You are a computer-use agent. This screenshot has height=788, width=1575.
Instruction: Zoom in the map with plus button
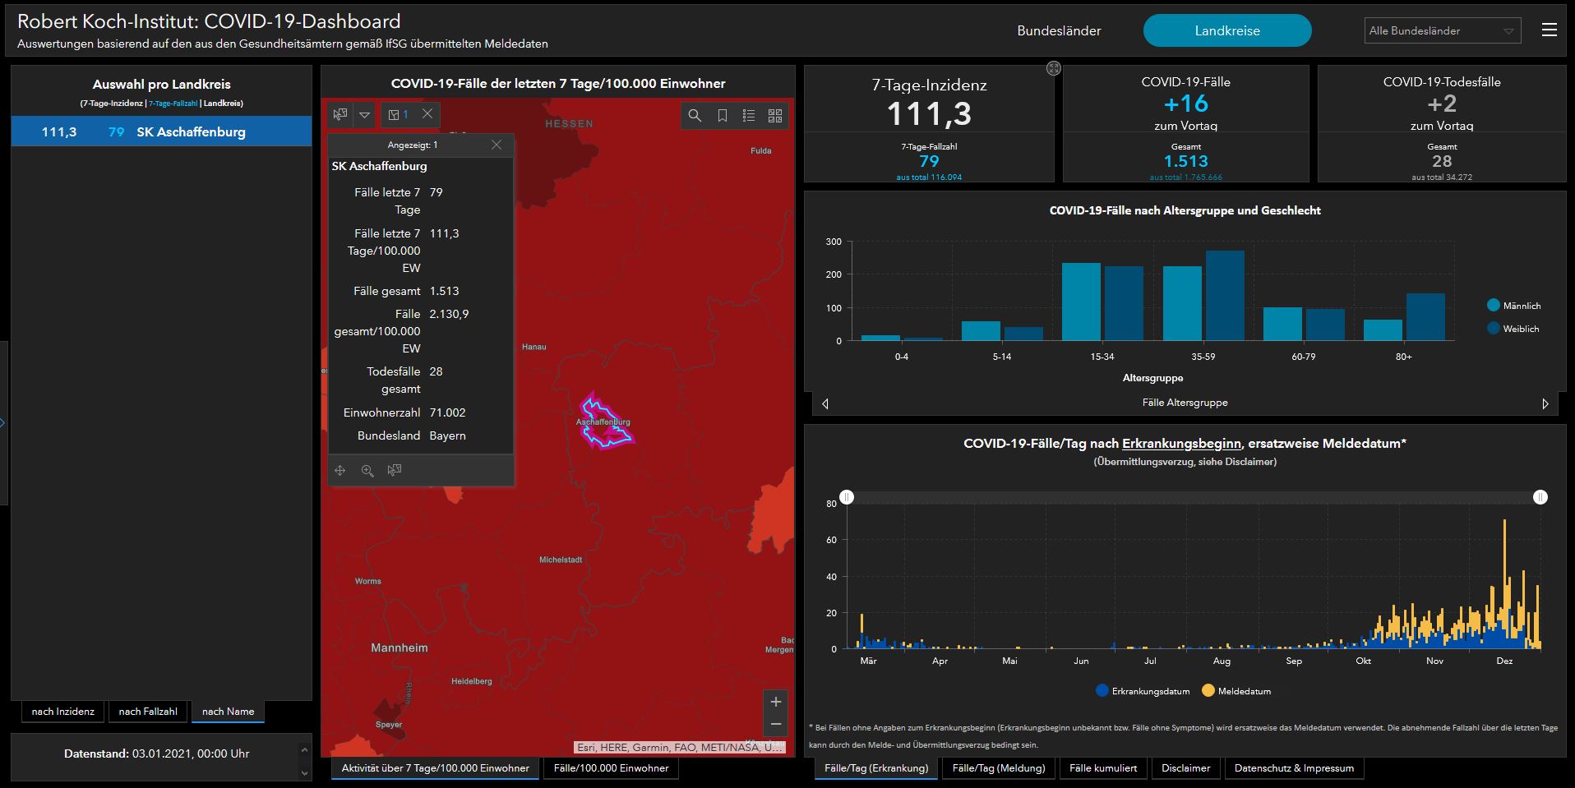775,702
